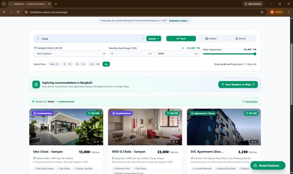Open new browser tab with plus
This screenshot has height=174, width=293.
(56, 4)
